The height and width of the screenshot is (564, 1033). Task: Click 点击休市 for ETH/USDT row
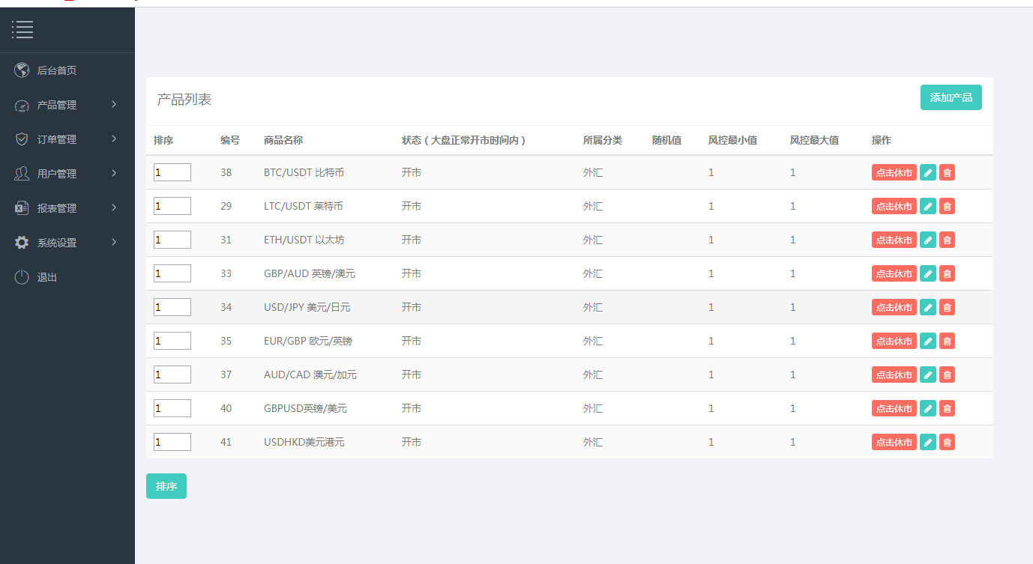pos(894,240)
